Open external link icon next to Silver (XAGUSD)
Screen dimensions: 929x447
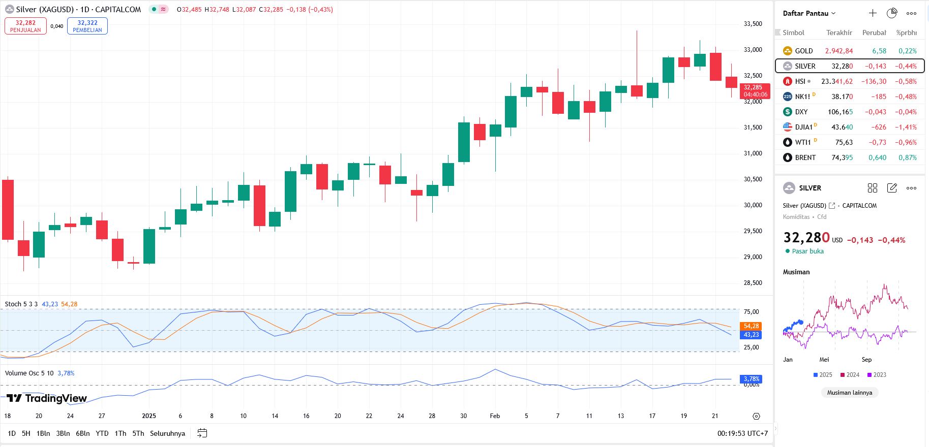coord(832,206)
